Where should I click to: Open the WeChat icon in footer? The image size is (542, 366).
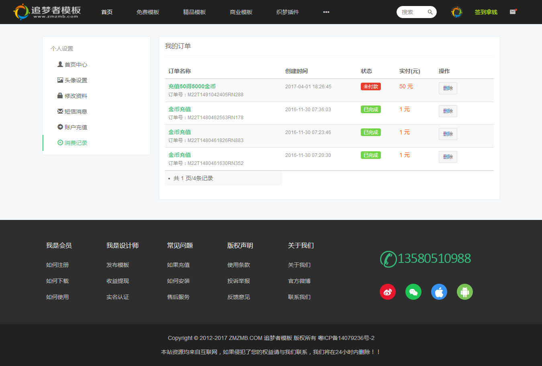[x=413, y=292]
